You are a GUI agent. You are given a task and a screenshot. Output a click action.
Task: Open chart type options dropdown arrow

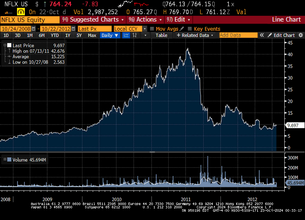[x=145, y=35]
